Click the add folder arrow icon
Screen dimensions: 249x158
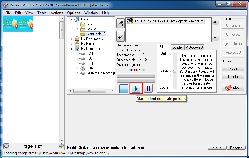[x=120, y=23]
